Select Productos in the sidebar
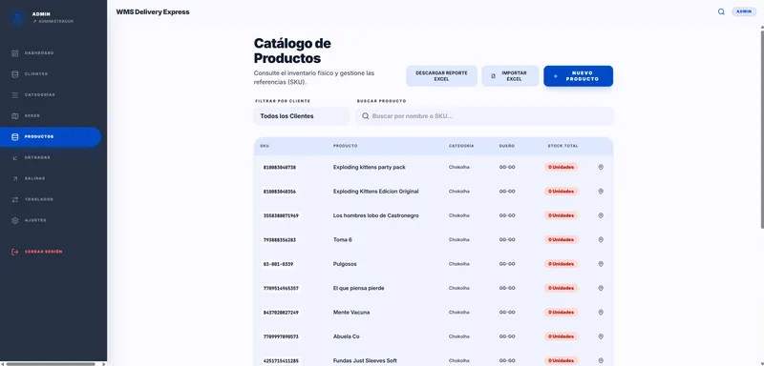 [51, 136]
